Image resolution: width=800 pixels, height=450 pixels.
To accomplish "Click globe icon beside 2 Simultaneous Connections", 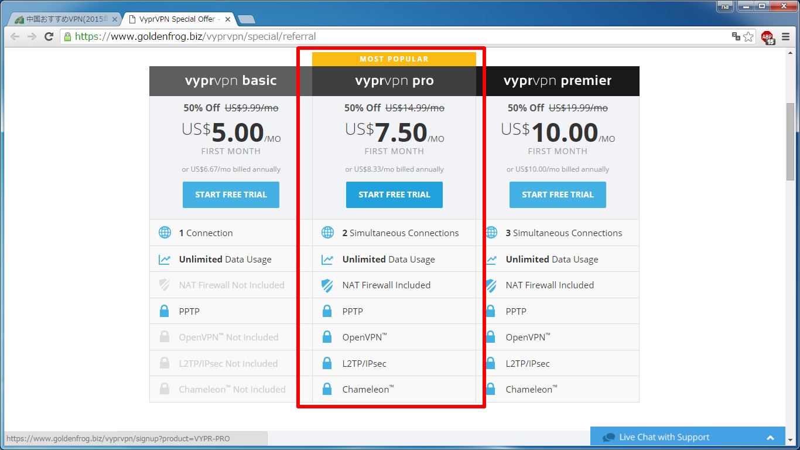I will tap(328, 233).
